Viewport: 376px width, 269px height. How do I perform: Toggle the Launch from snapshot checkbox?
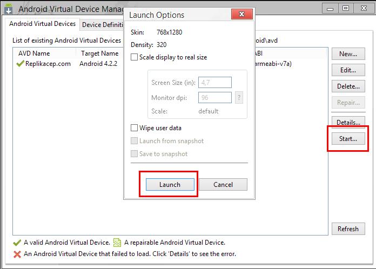pos(135,141)
